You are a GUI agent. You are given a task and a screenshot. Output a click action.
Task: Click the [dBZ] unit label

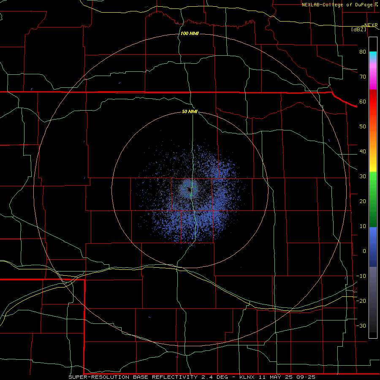coord(358,29)
